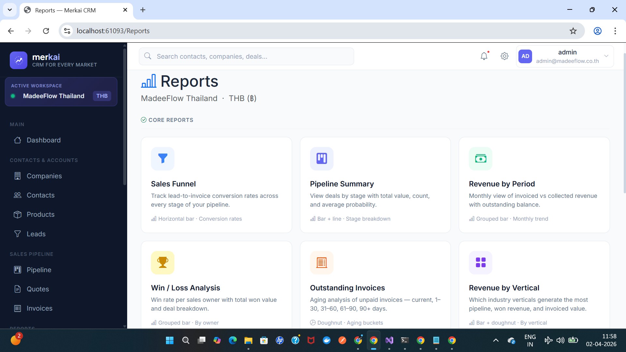Image resolution: width=626 pixels, height=352 pixels.
Task: Bookmark this page with star icon
Action: click(x=573, y=31)
